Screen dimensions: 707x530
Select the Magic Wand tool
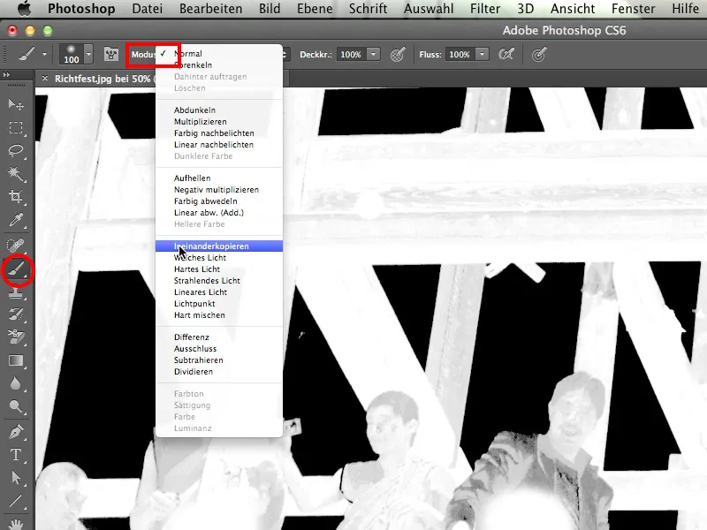pos(16,173)
